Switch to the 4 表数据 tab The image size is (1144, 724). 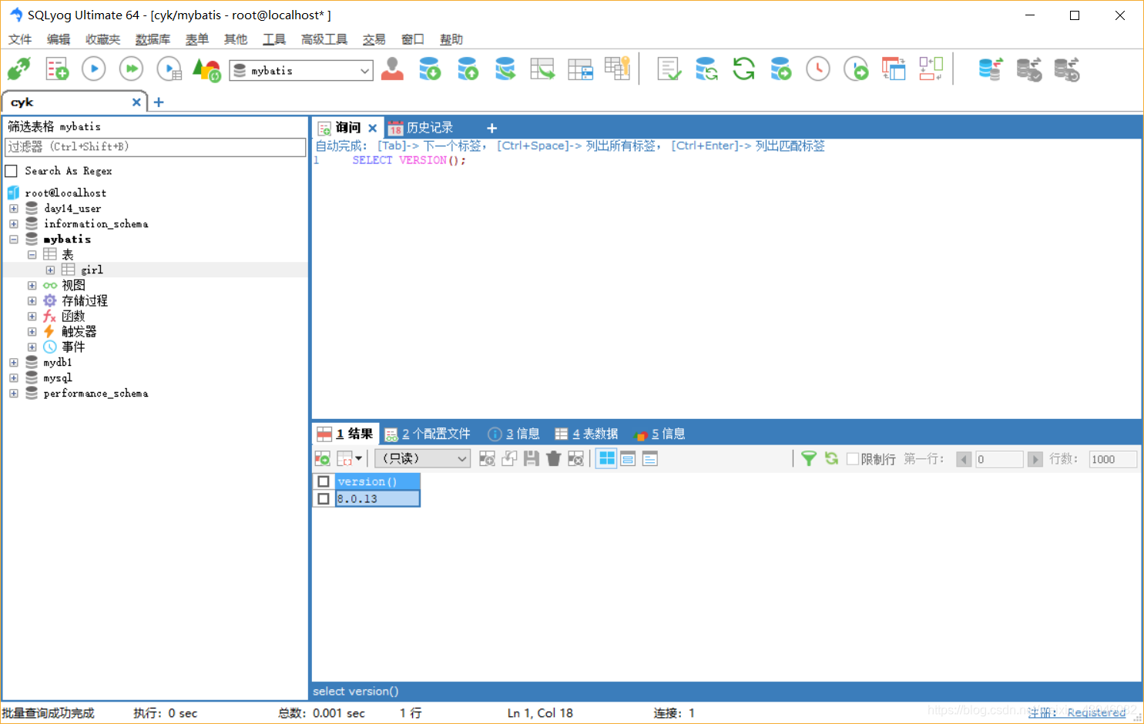coord(586,434)
